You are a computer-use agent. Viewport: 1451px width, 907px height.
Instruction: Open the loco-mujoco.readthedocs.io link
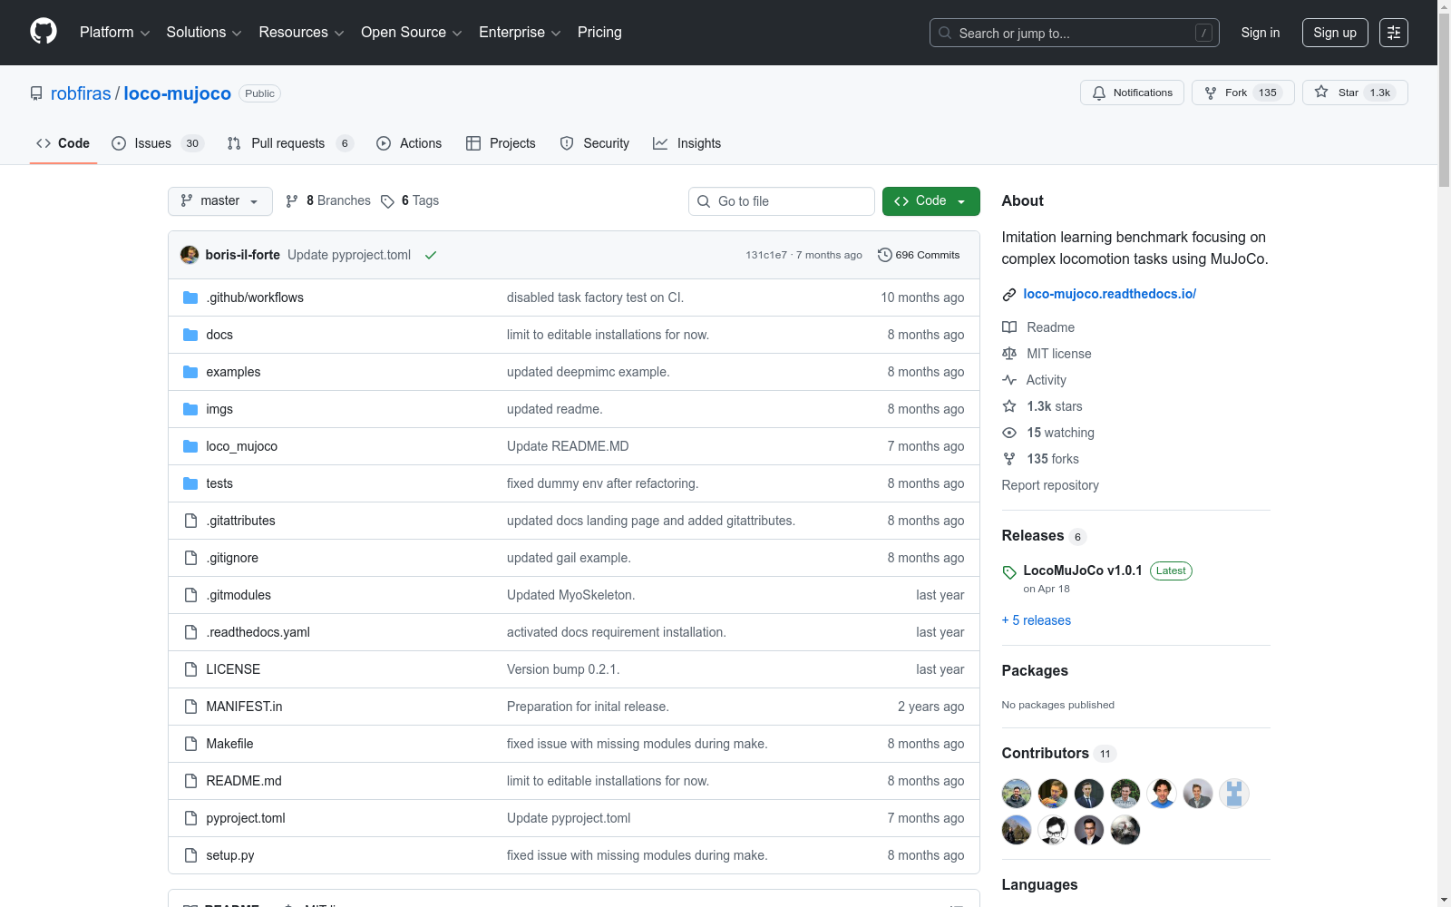(1109, 294)
